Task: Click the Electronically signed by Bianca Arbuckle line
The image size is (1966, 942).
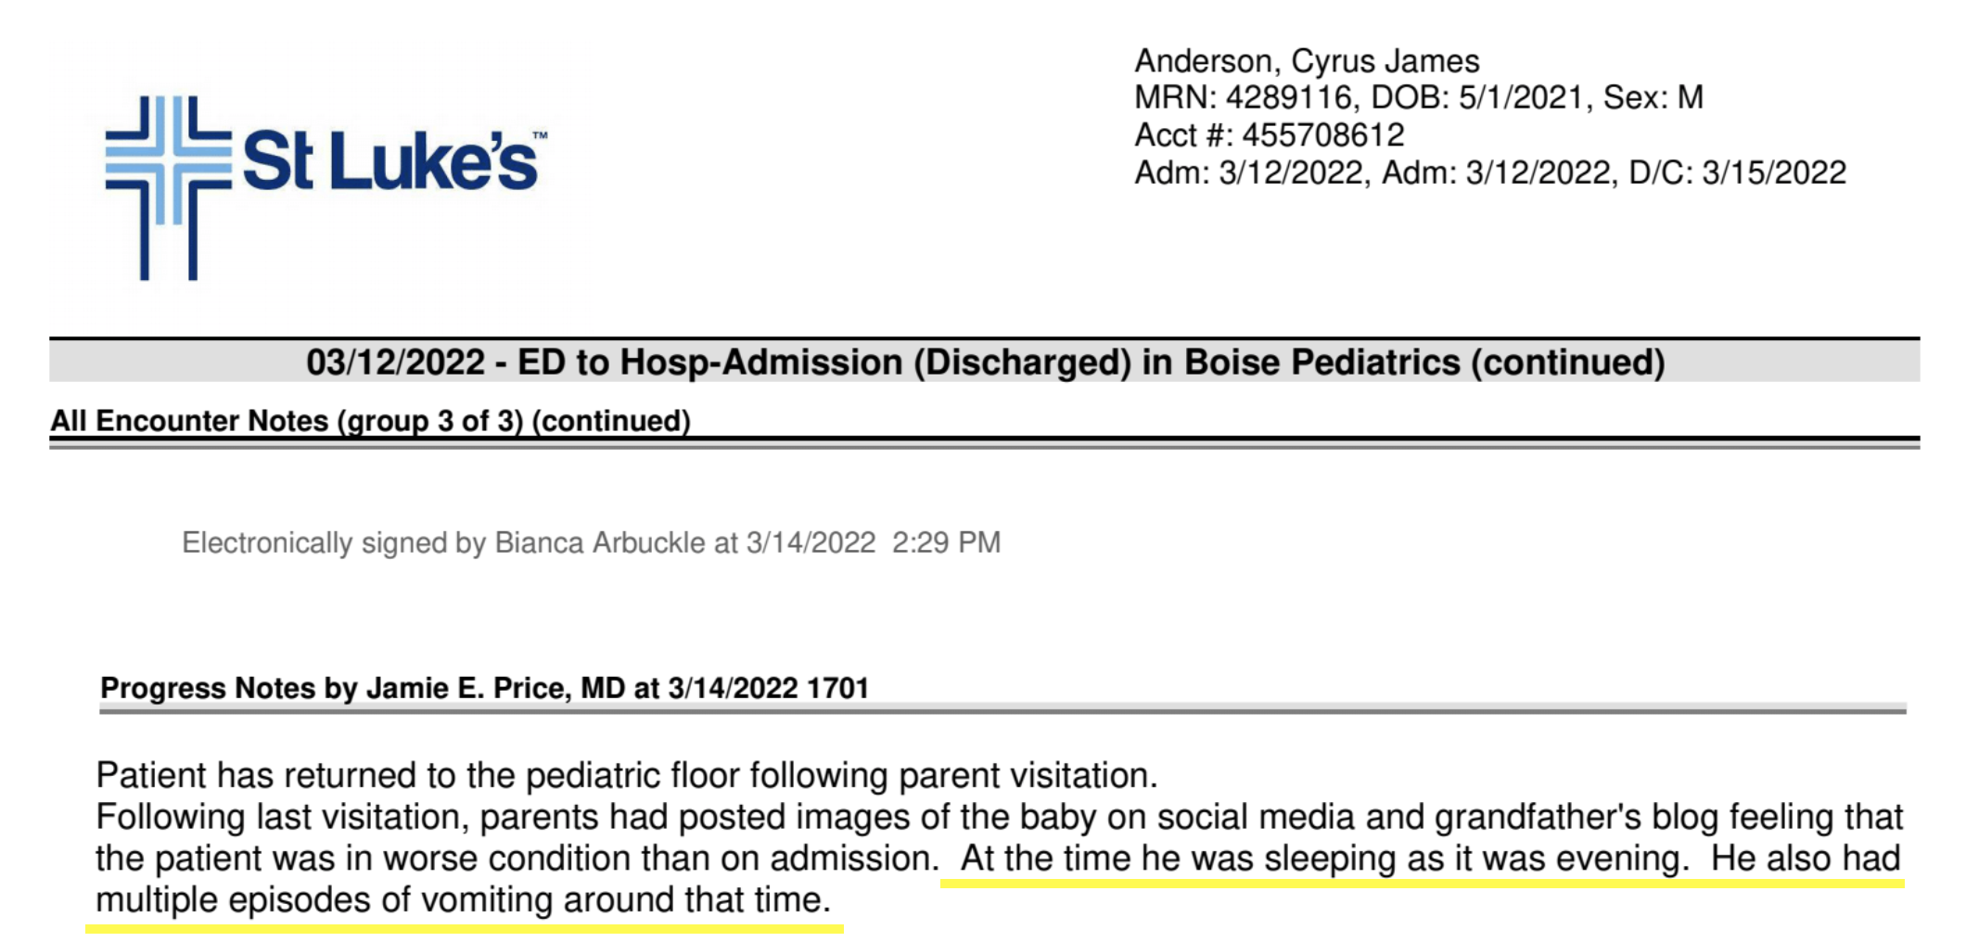Action: tap(591, 542)
